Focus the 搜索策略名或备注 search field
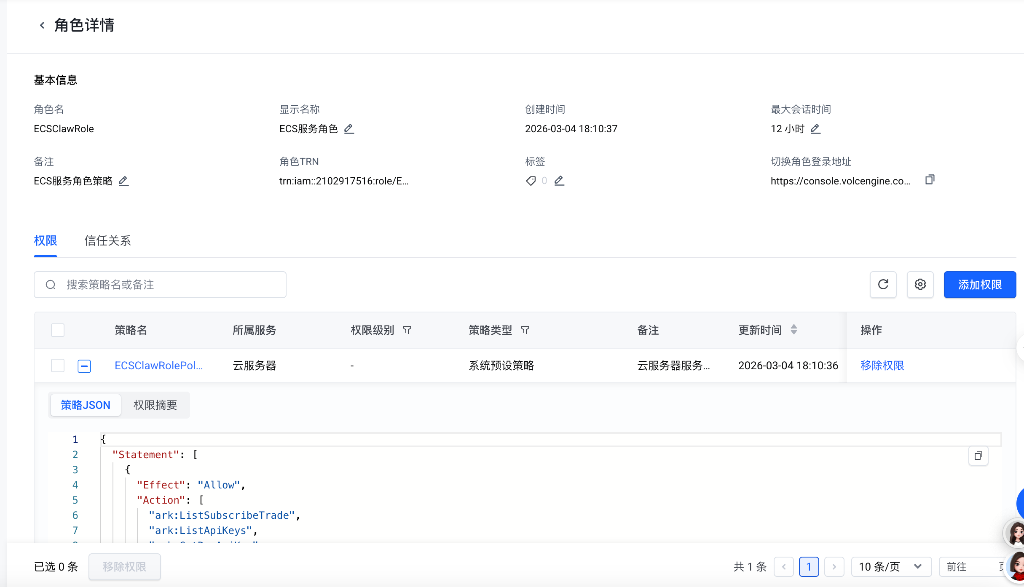This screenshot has height=587, width=1024. 160,285
